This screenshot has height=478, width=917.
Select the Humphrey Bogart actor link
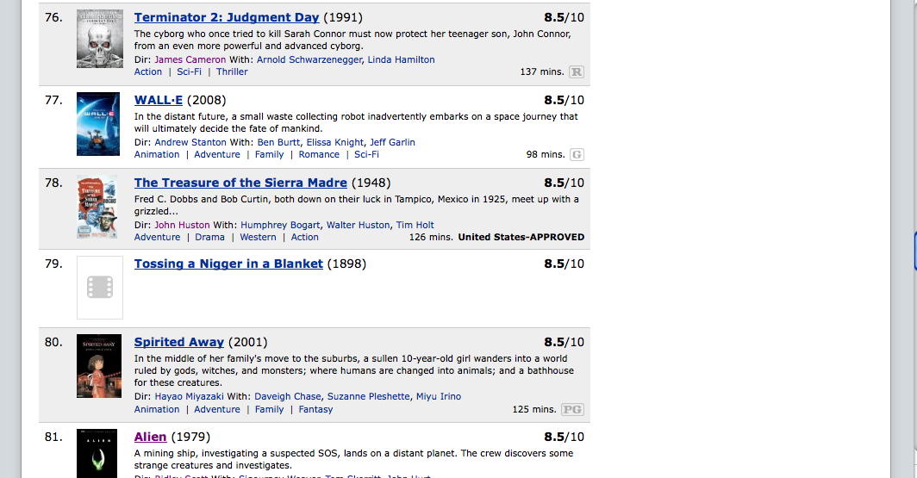(280, 226)
